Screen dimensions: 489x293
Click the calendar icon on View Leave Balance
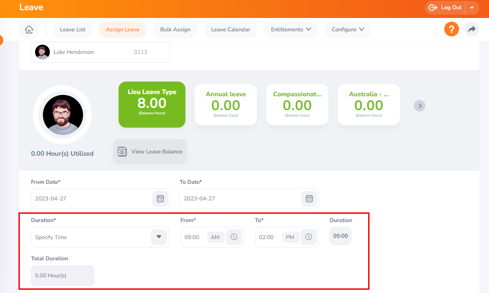tap(122, 151)
